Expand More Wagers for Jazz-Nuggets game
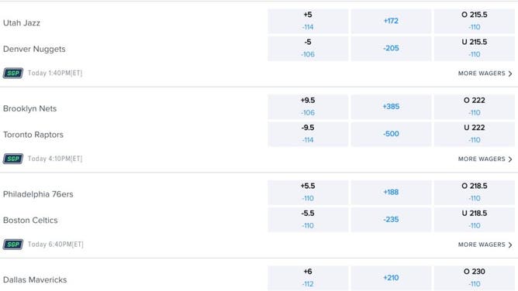This screenshot has width=518, height=291. coord(485,74)
